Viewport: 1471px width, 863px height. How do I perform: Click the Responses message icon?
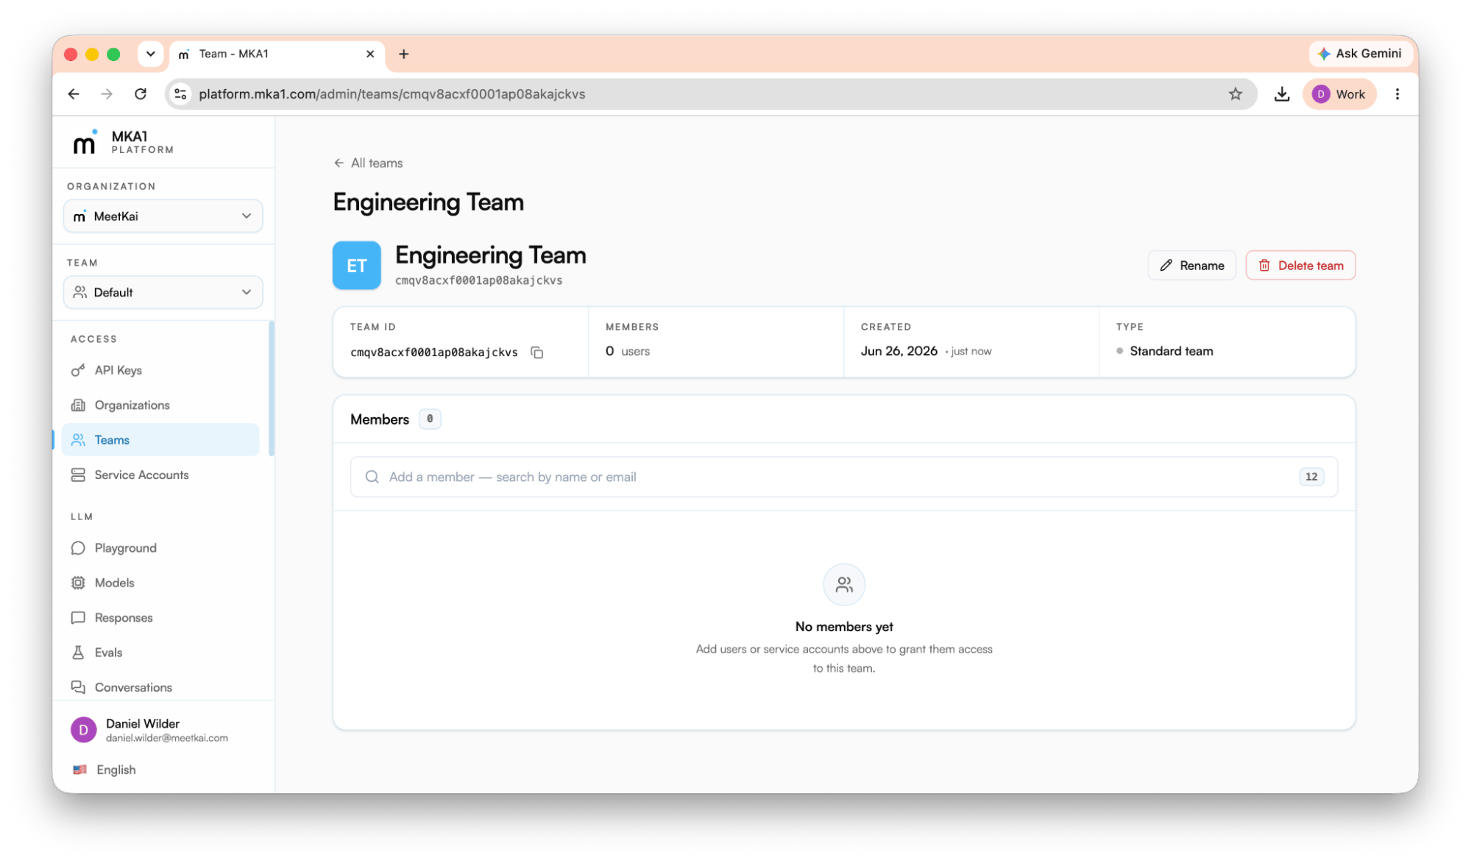click(78, 618)
